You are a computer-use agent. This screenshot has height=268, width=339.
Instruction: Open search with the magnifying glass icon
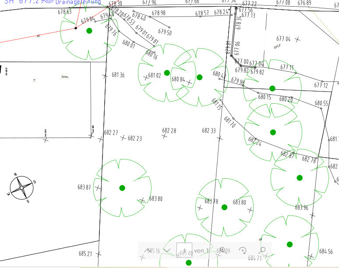pos(263,250)
